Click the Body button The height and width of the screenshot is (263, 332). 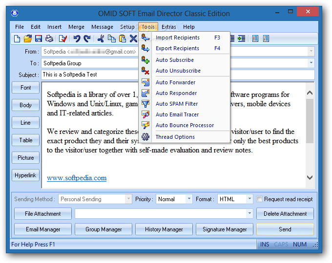click(25, 105)
